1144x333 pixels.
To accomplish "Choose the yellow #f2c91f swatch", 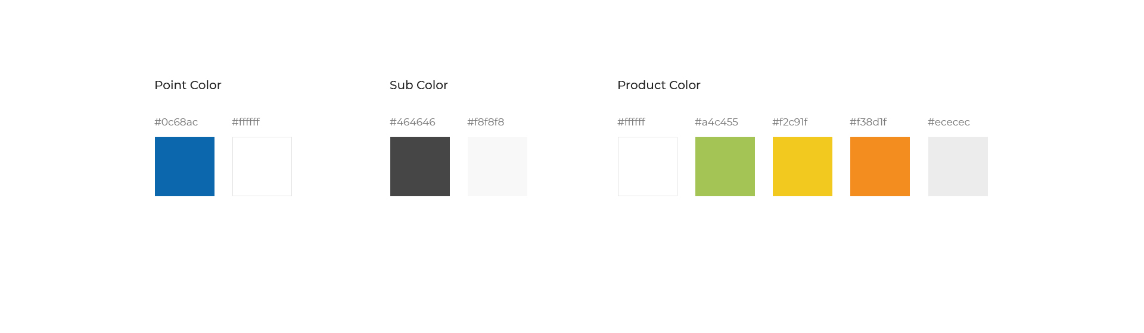I will tap(803, 166).
